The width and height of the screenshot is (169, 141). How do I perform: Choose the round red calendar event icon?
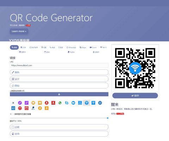pyautogui.click(x=20, y=108)
